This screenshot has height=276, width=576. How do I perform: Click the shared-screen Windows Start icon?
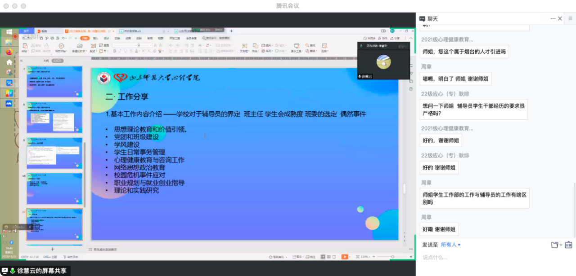(9, 32)
